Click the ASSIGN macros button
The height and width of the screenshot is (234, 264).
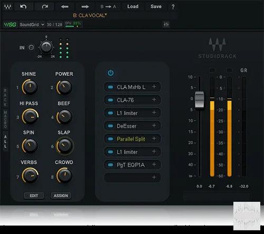click(61, 195)
